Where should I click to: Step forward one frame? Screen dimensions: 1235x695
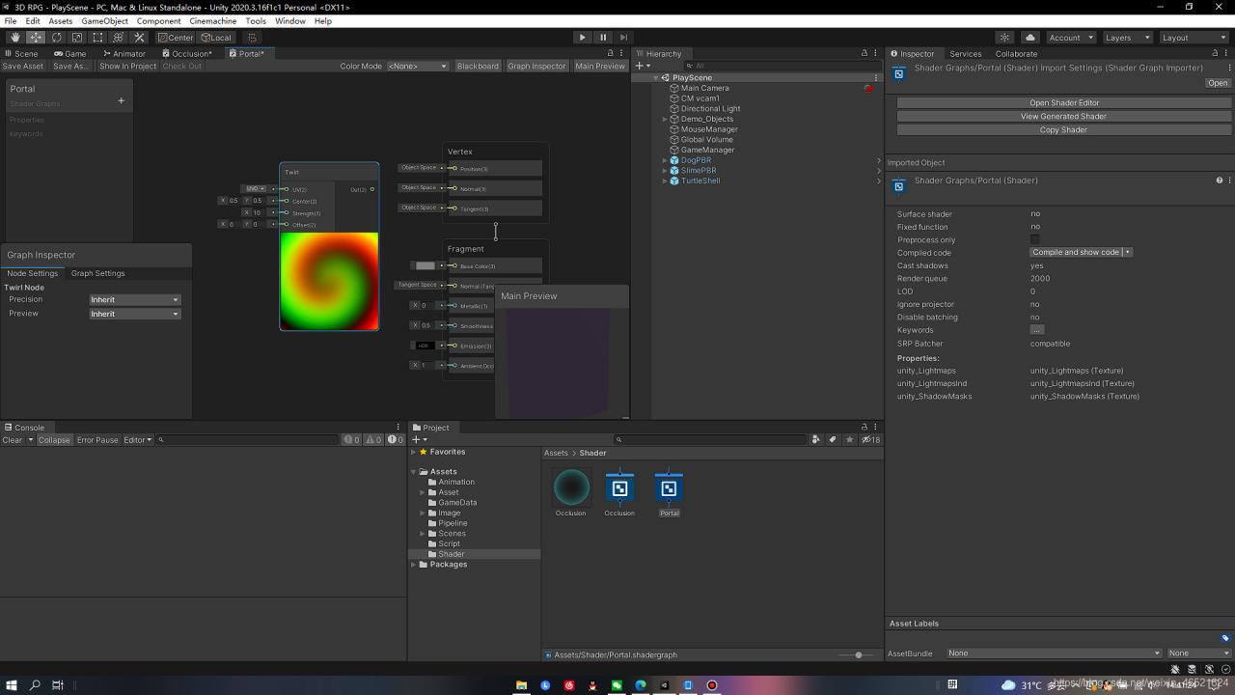(623, 38)
